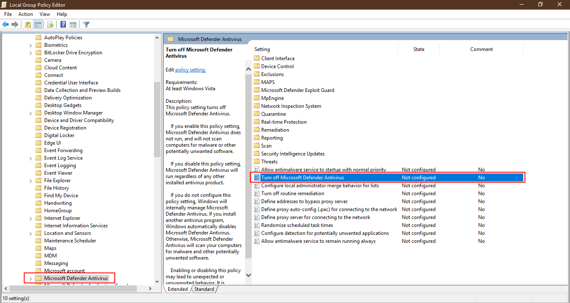
Task: Click the Forward arrow toolbar icon
Action: (15, 24)
